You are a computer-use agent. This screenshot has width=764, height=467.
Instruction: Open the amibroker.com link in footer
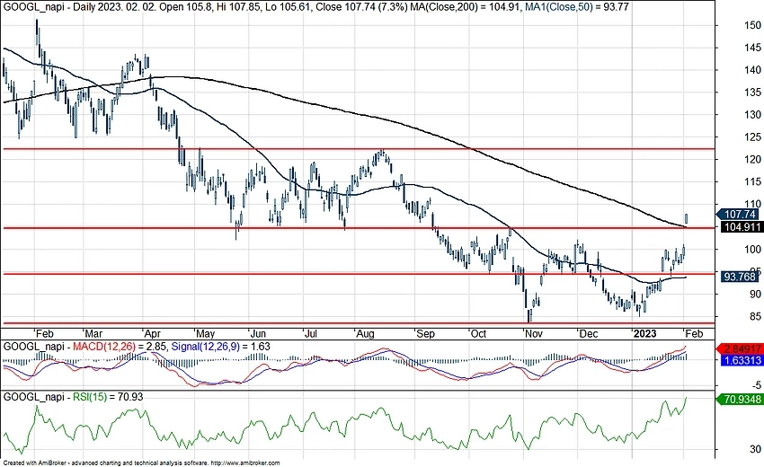[246, 463]
